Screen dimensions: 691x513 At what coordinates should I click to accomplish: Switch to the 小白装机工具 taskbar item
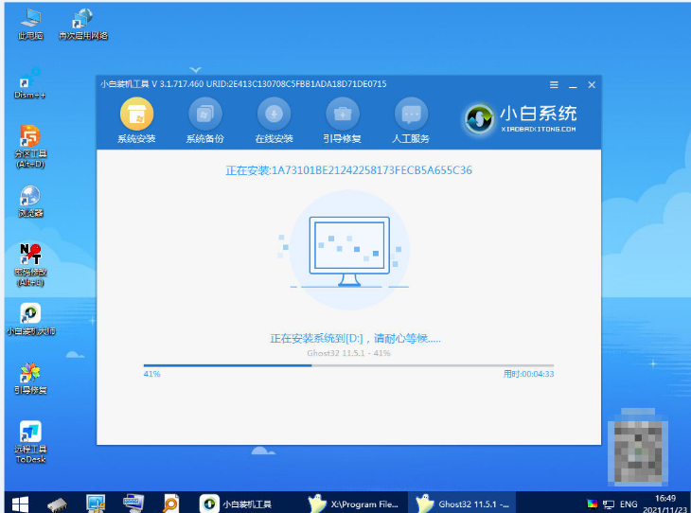(x=237, y=504)
